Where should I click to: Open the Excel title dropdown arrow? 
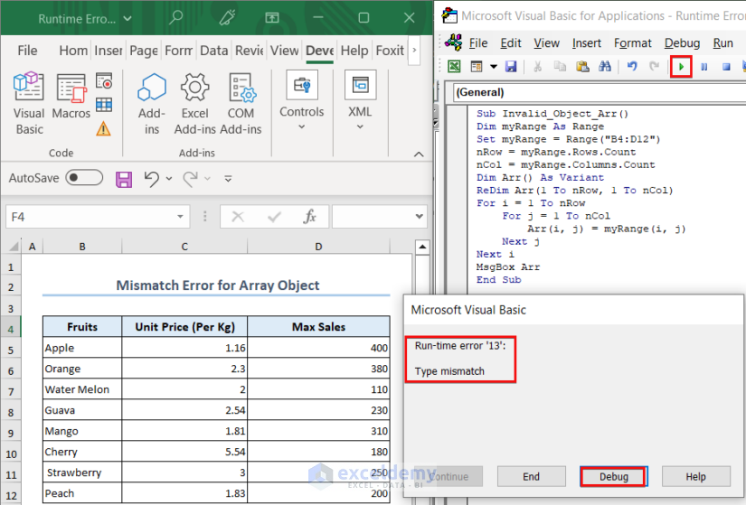tap(127, 19)
